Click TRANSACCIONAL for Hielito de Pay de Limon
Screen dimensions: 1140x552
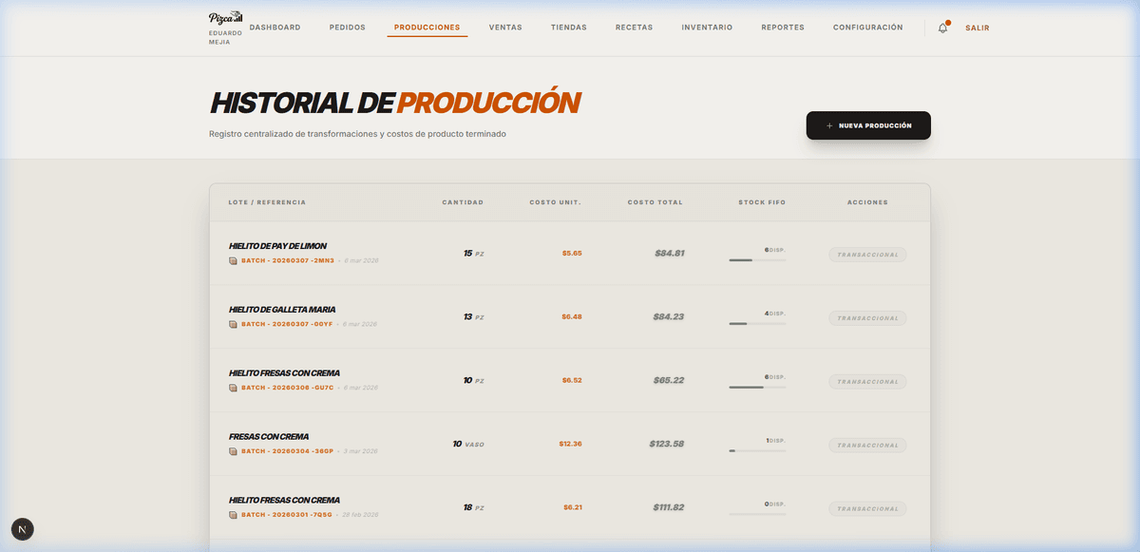tap(867, 254)
